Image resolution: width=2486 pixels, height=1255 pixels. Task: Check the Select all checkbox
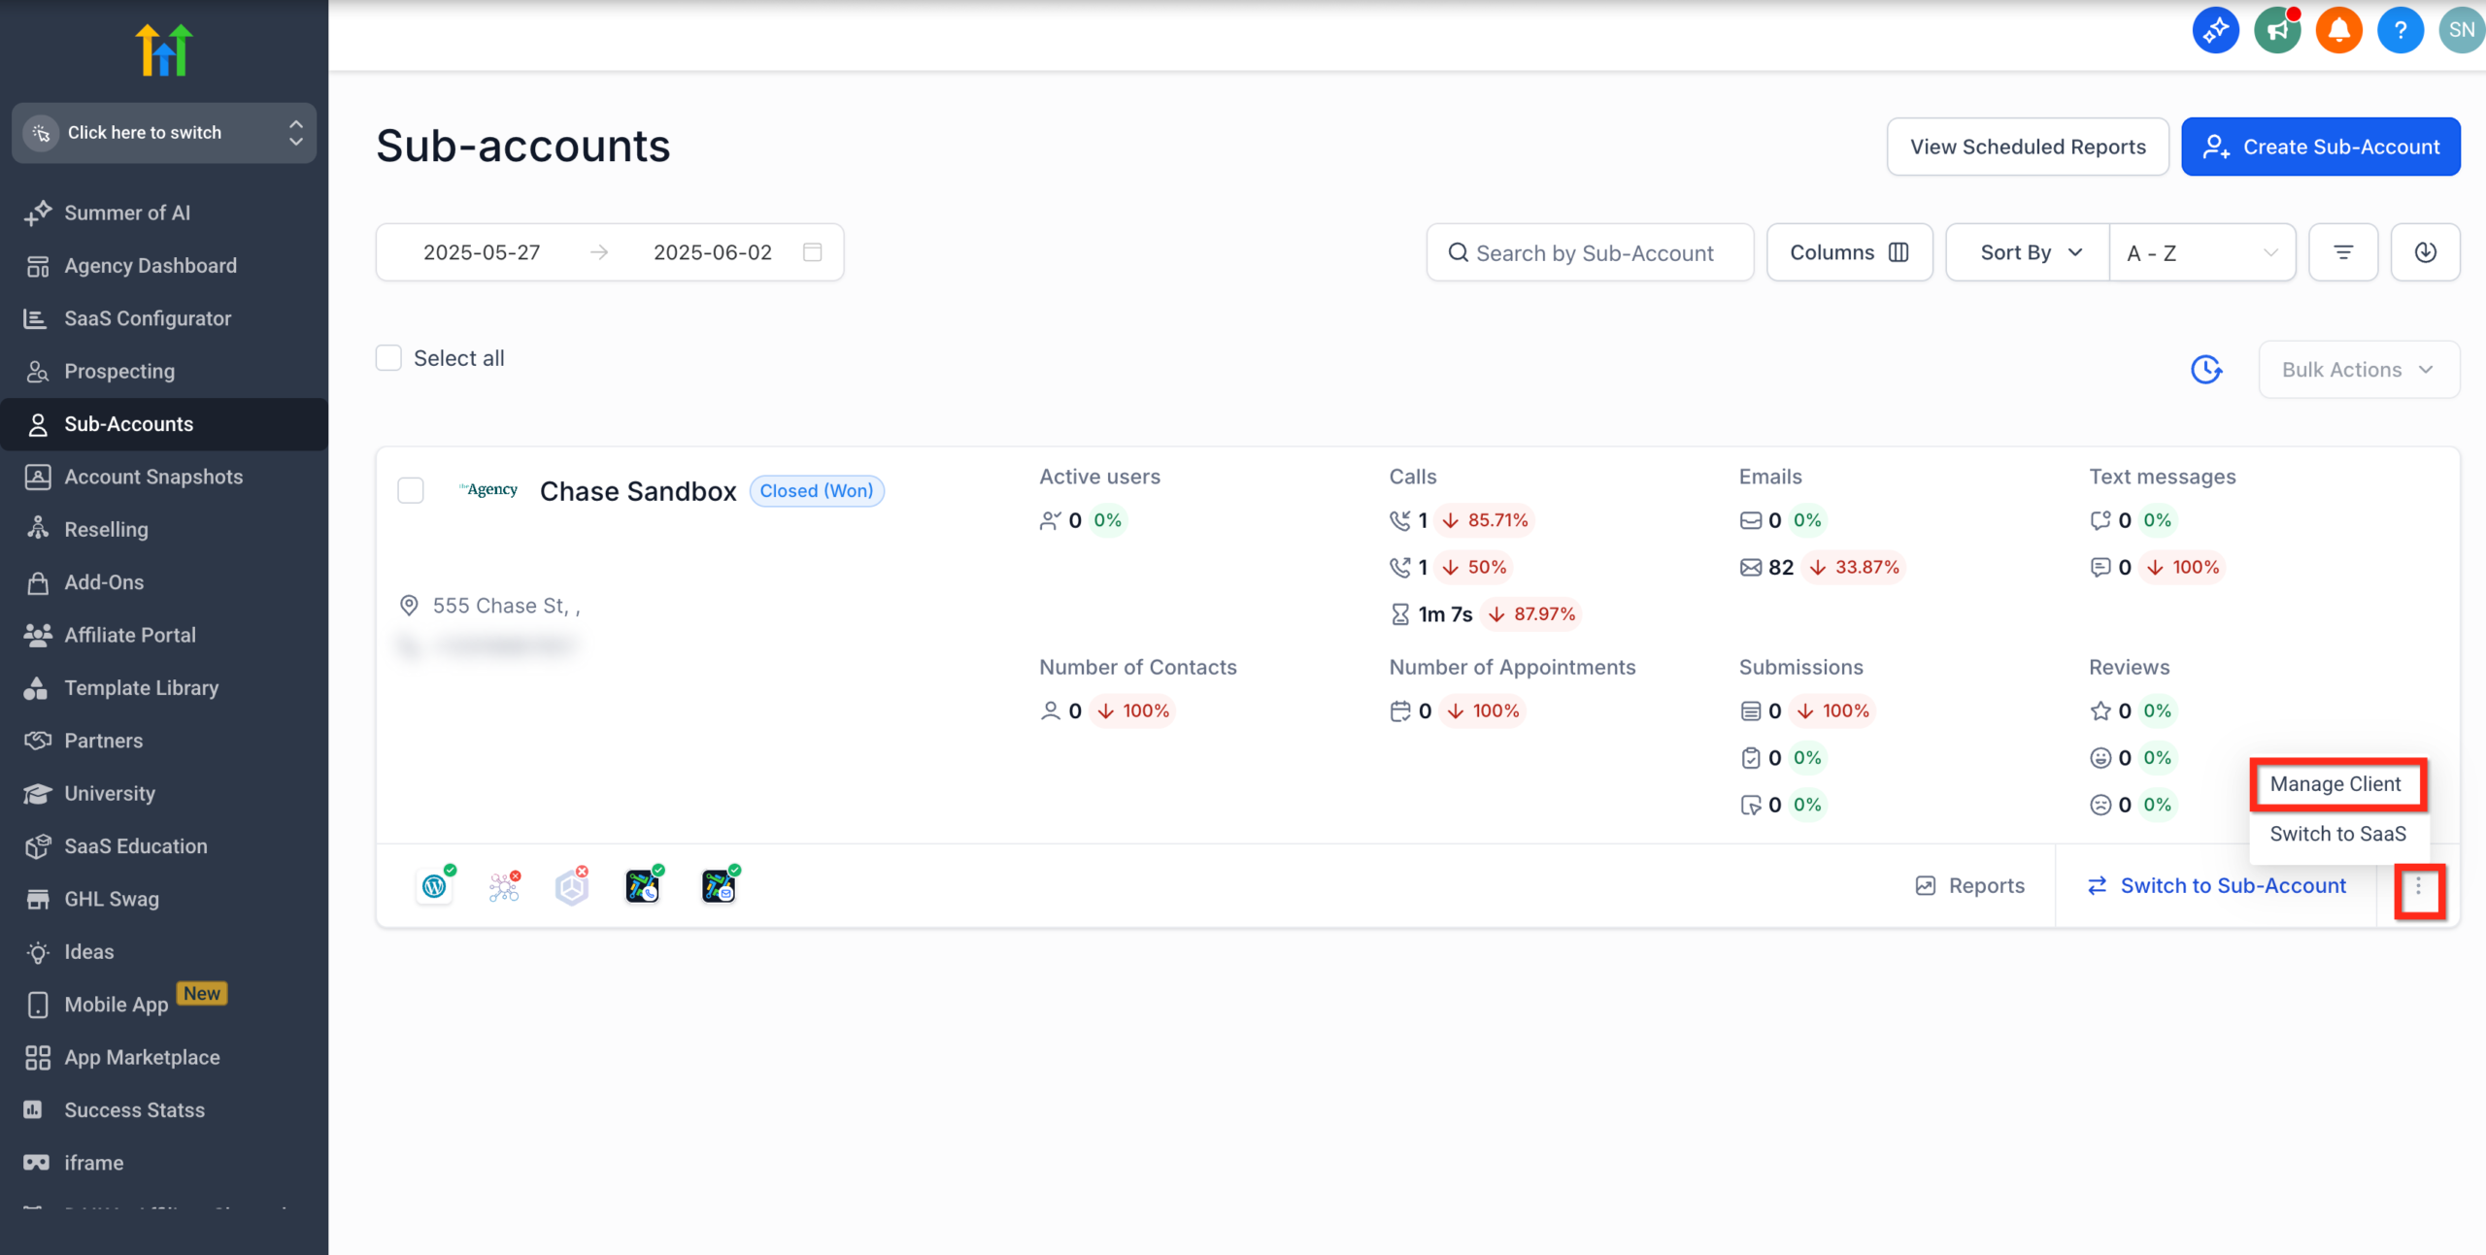point(387,357)
